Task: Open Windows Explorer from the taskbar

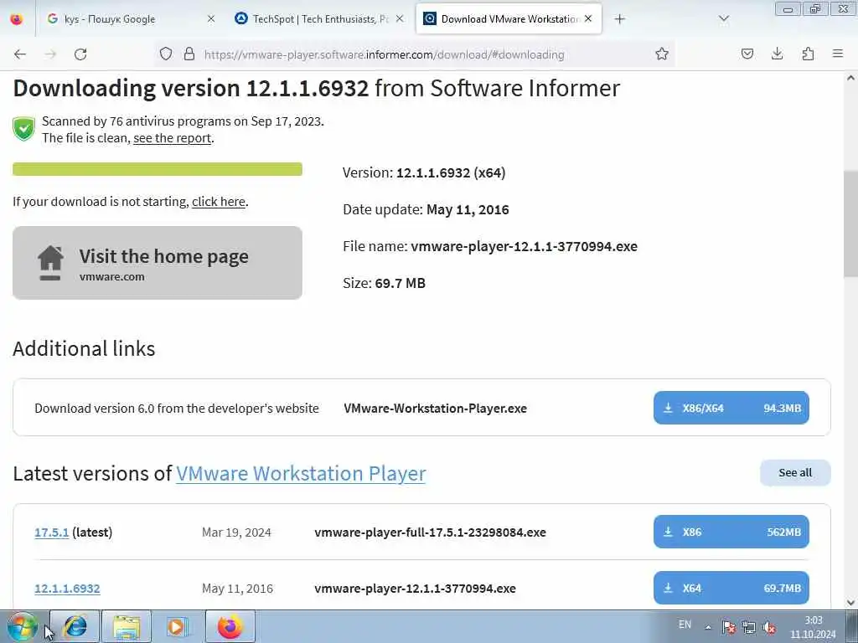Action: [x=127, y=626]
